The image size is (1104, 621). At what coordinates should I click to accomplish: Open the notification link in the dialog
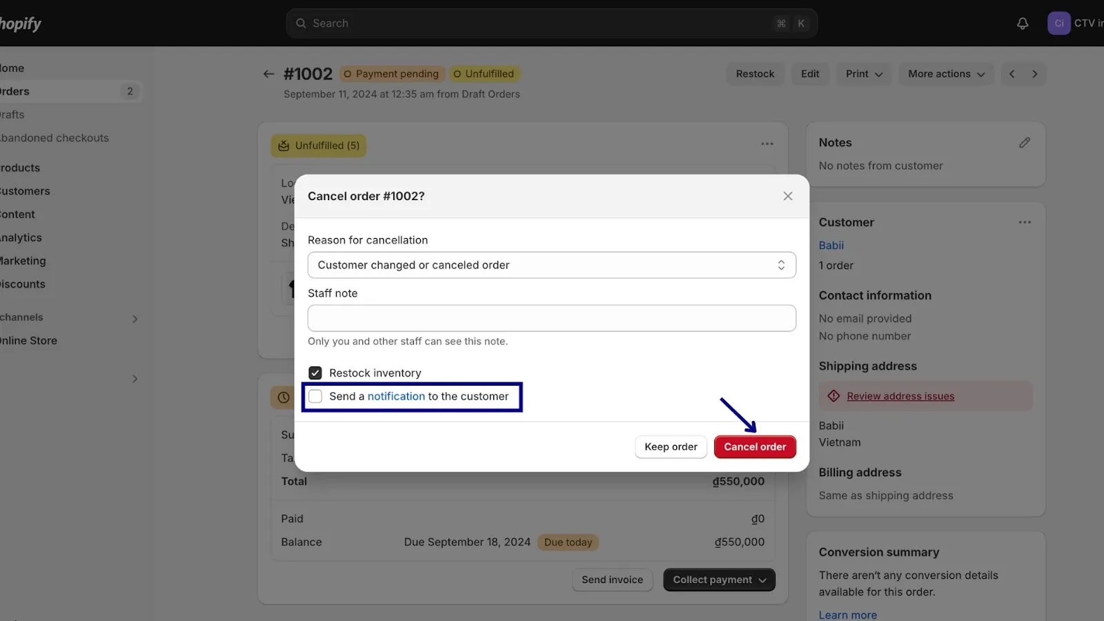(x=396, y=397)
